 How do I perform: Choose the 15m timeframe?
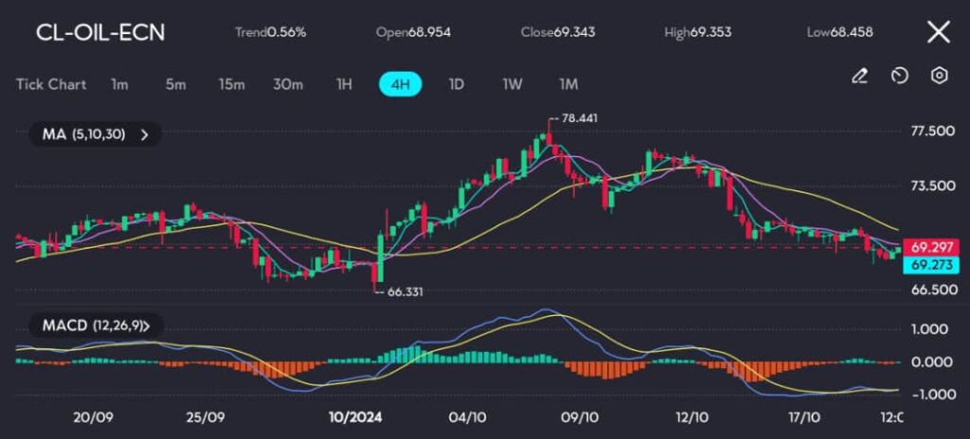[231, 84]
